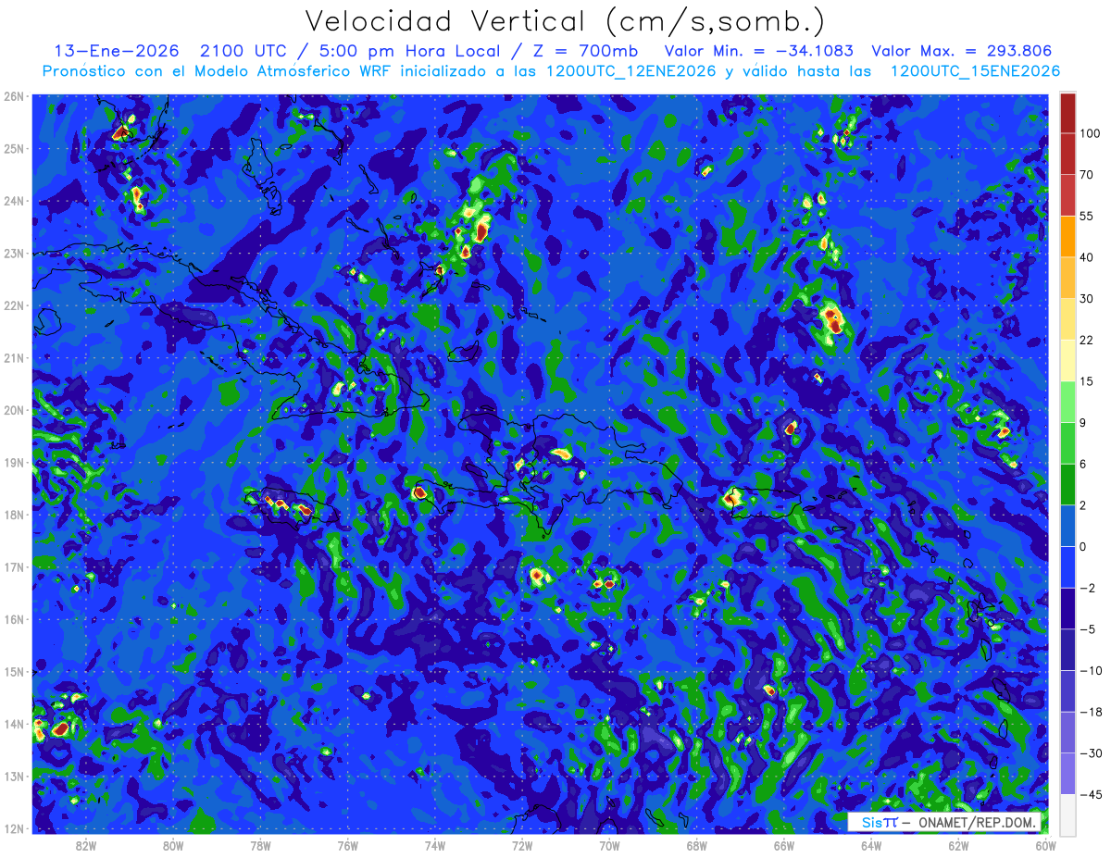
Task: Click the latitude label '17N'
Action: tap(13, 566)
